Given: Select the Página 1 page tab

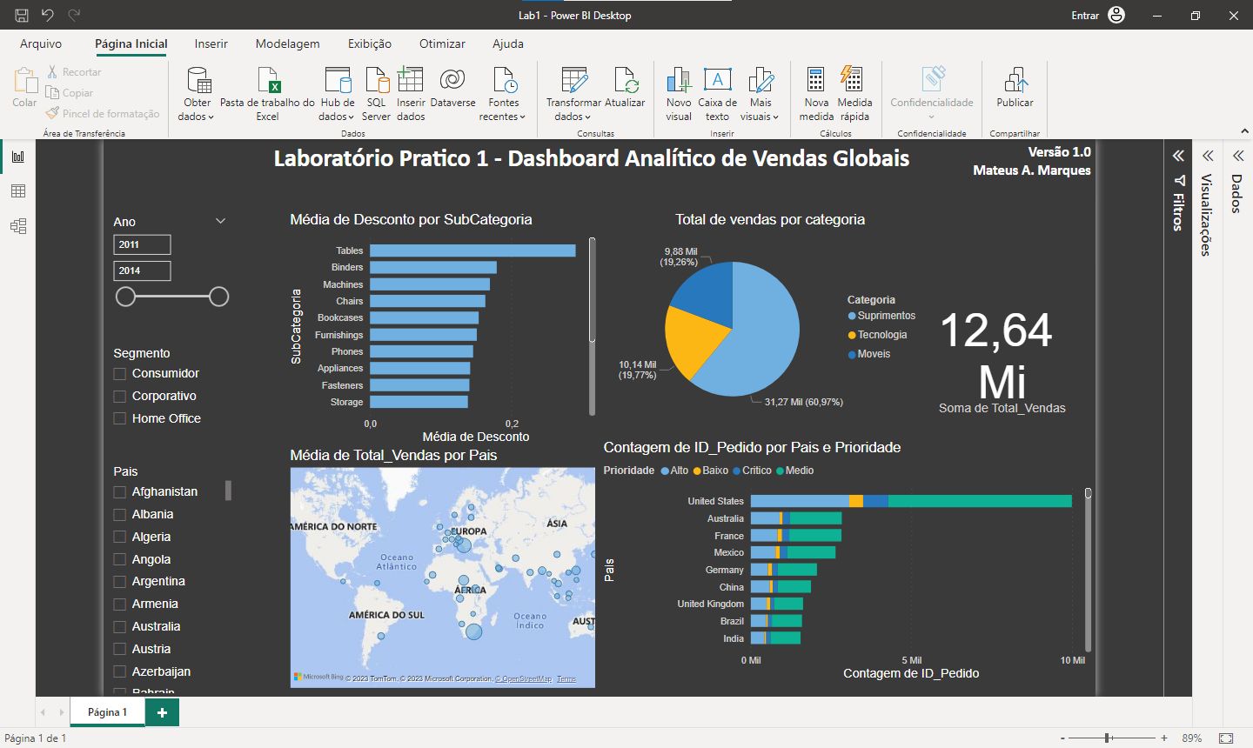Looking at the screenshot, I should [x=107, y=712].
